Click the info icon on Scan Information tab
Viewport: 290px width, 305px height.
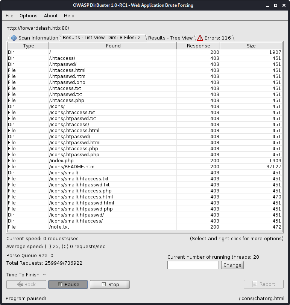[14, 38]
